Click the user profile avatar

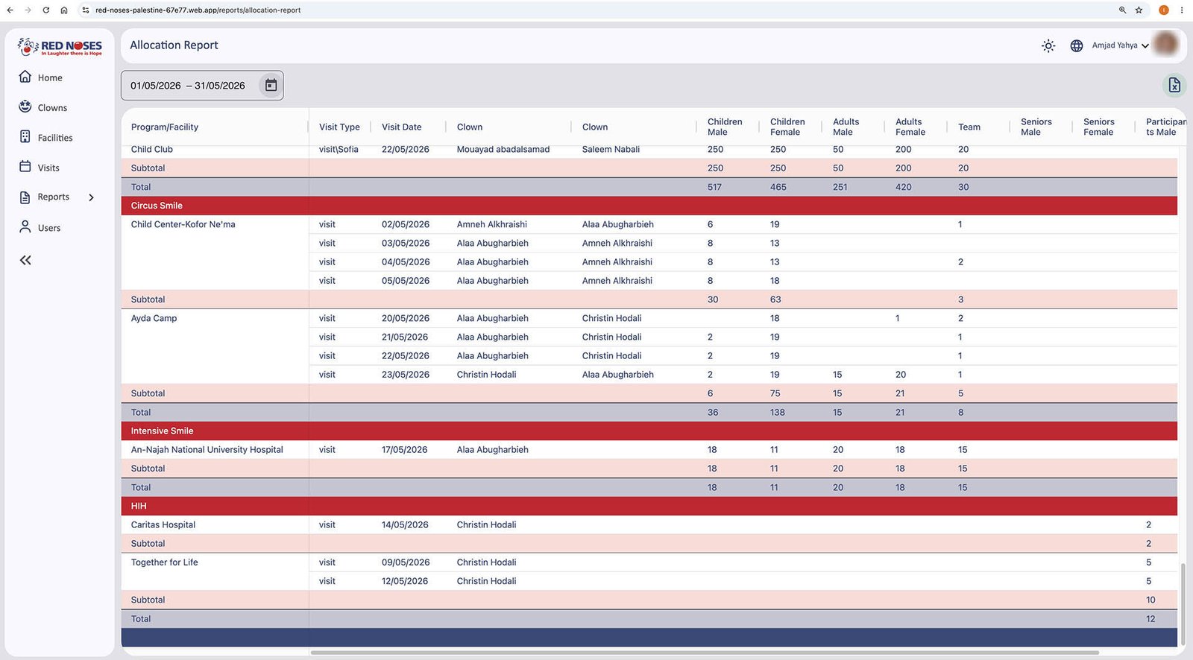pyautogui.click(x=1166, y=44)
